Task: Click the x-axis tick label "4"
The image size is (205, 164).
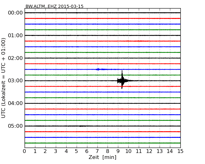Action: 66,151
